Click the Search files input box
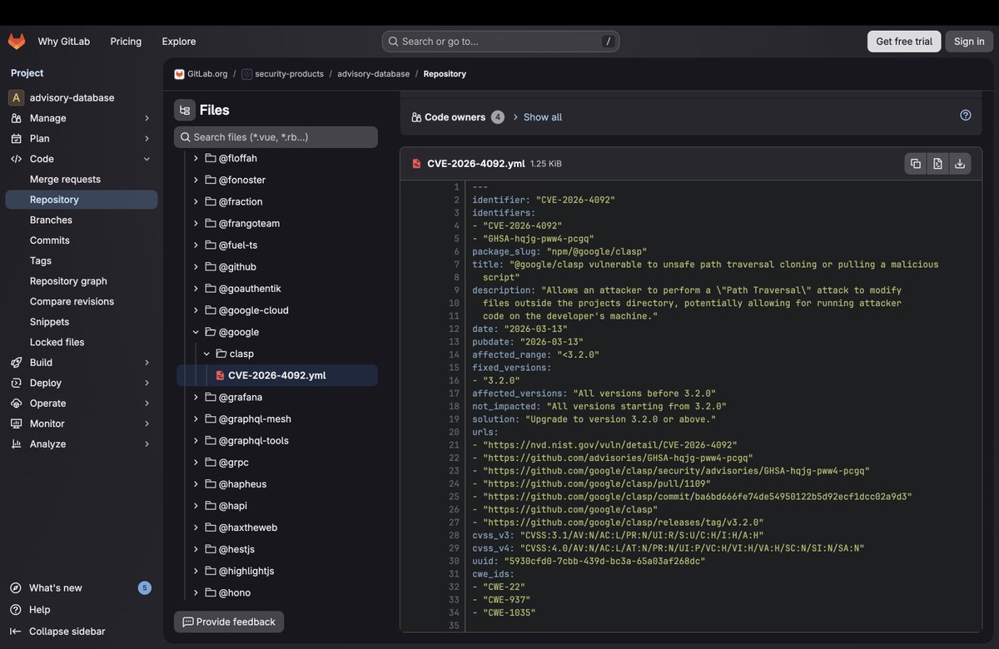Screen dimensions: 999x649 coord(276,137)
